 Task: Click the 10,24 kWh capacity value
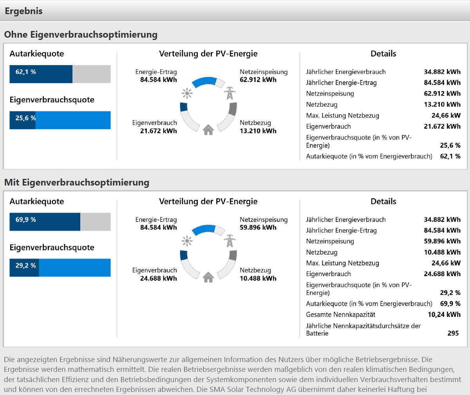coord(445,315)
